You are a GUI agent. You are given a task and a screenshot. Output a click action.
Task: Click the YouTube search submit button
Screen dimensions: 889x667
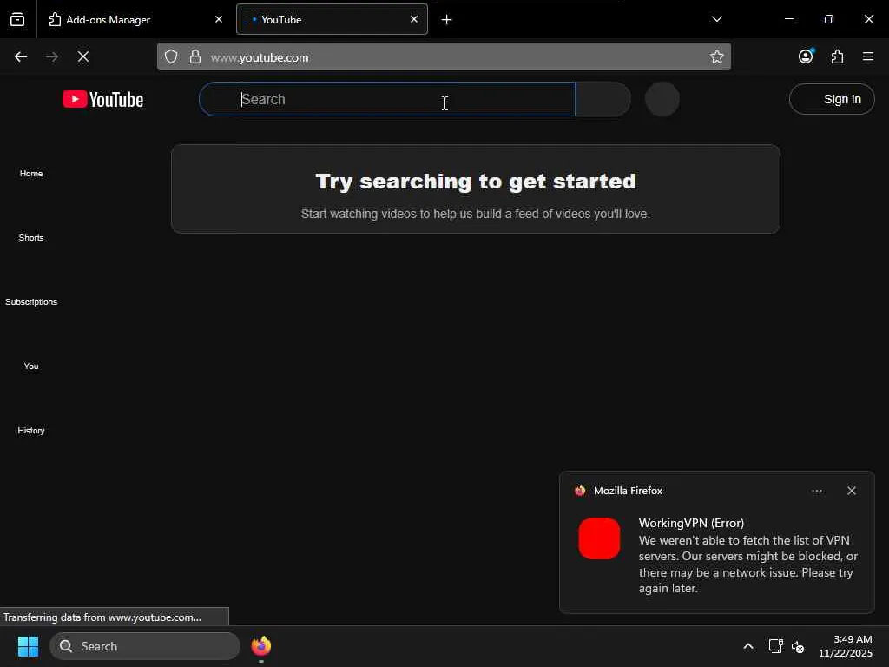click(x=603, y=99)
